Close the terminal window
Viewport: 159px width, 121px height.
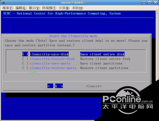156,3
